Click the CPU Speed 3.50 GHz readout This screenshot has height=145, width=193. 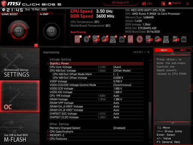click(91, 11)
